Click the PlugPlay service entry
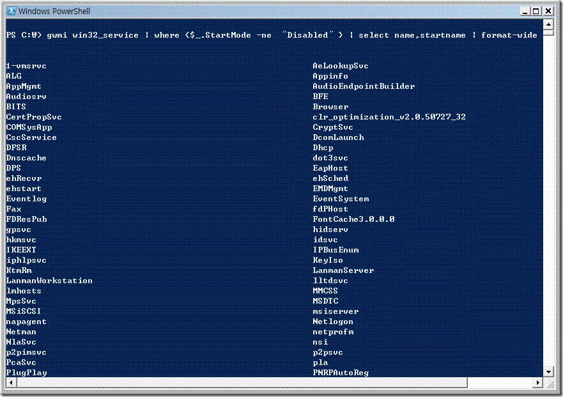This screenshot has height=397, width=563. pos(27,373)
